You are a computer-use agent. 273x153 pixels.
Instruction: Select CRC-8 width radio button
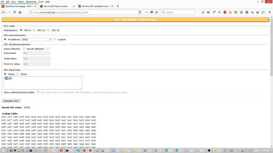click(21, 30)
